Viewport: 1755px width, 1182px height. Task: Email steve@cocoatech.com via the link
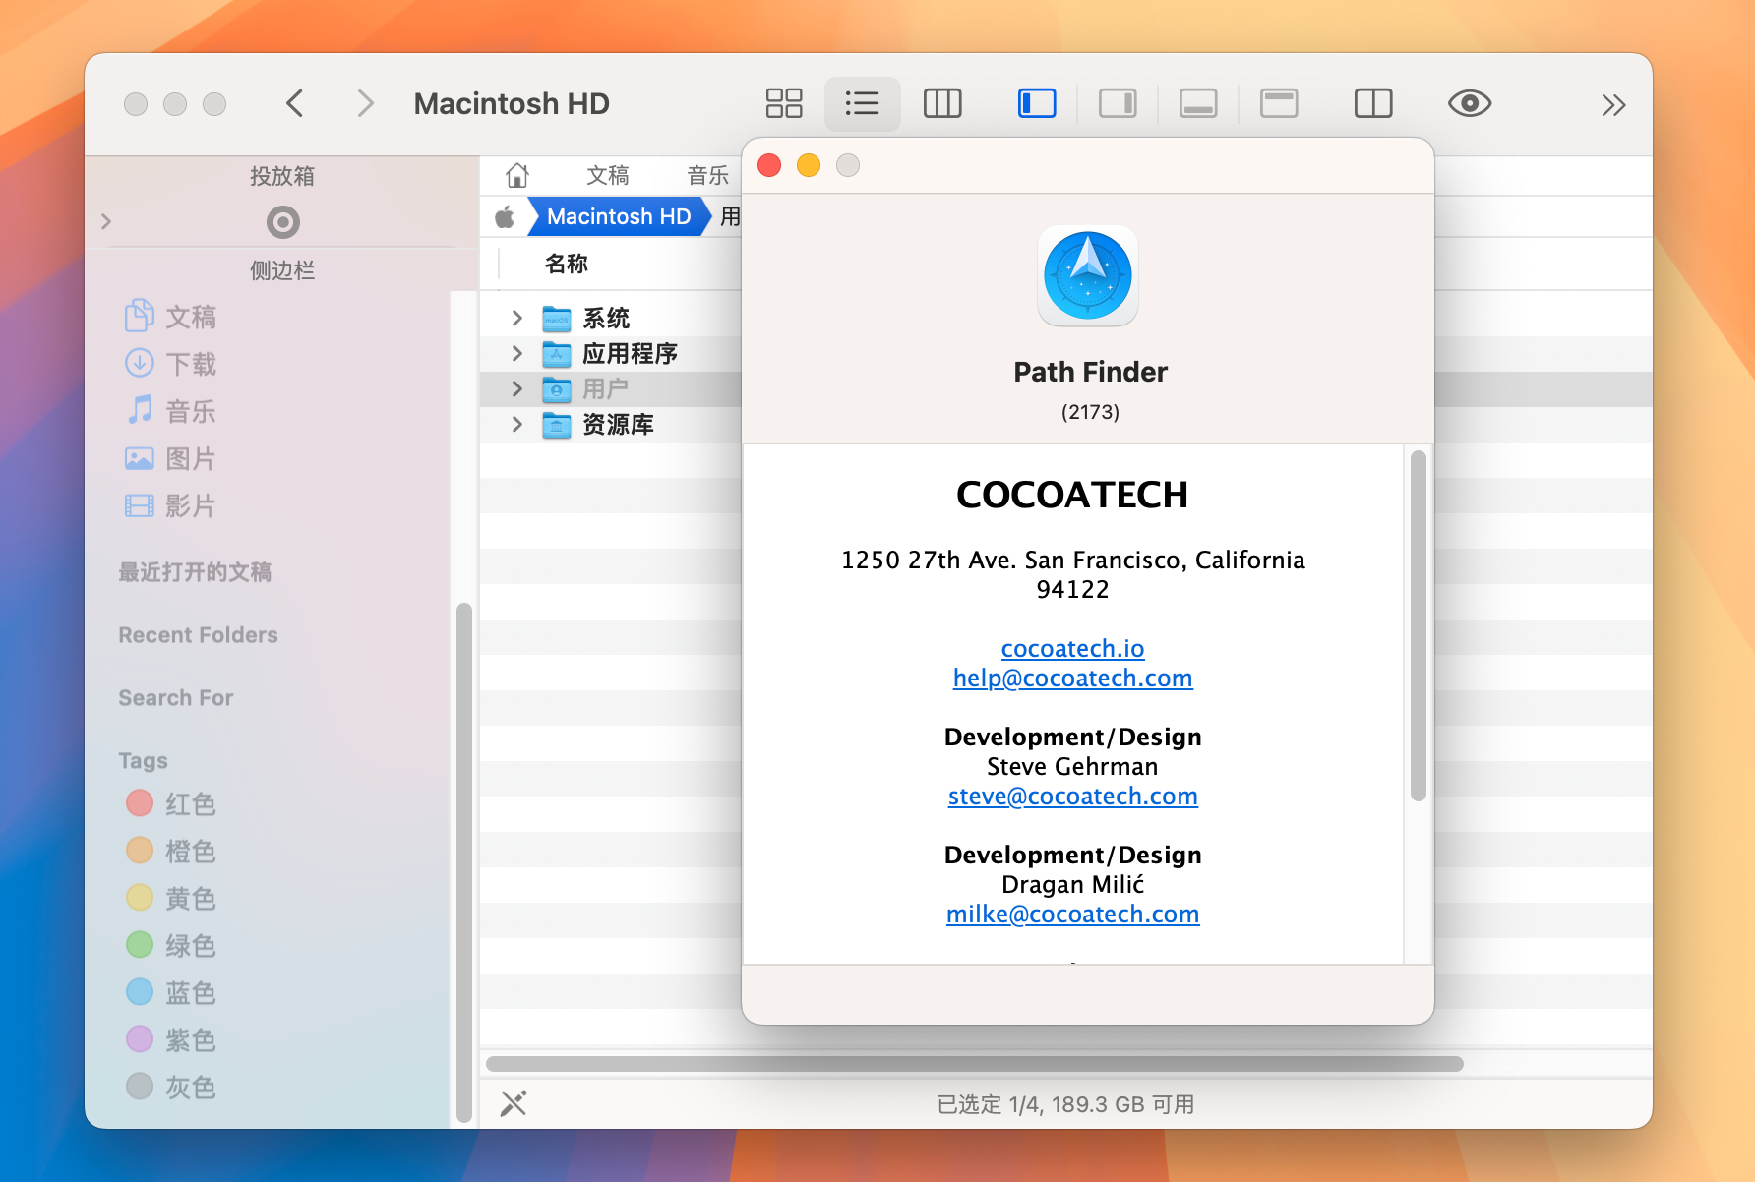(1072, 797)
